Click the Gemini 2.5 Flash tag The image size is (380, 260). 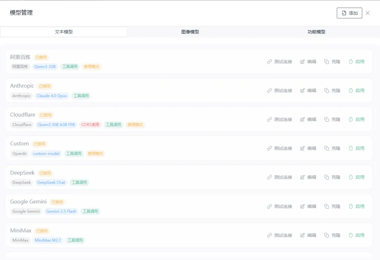coord(61,211)
